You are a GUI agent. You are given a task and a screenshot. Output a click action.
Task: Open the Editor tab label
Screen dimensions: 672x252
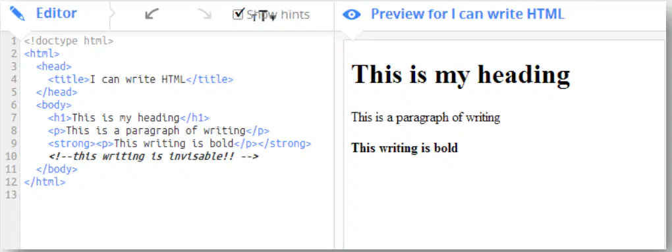[56, 14]
